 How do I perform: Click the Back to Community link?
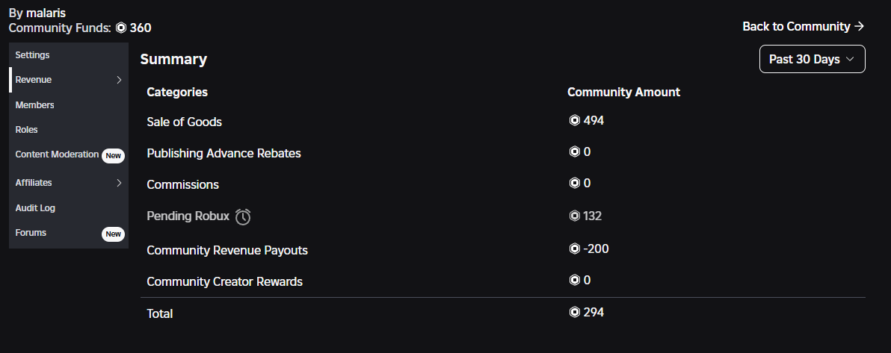[x=803, y=26]
